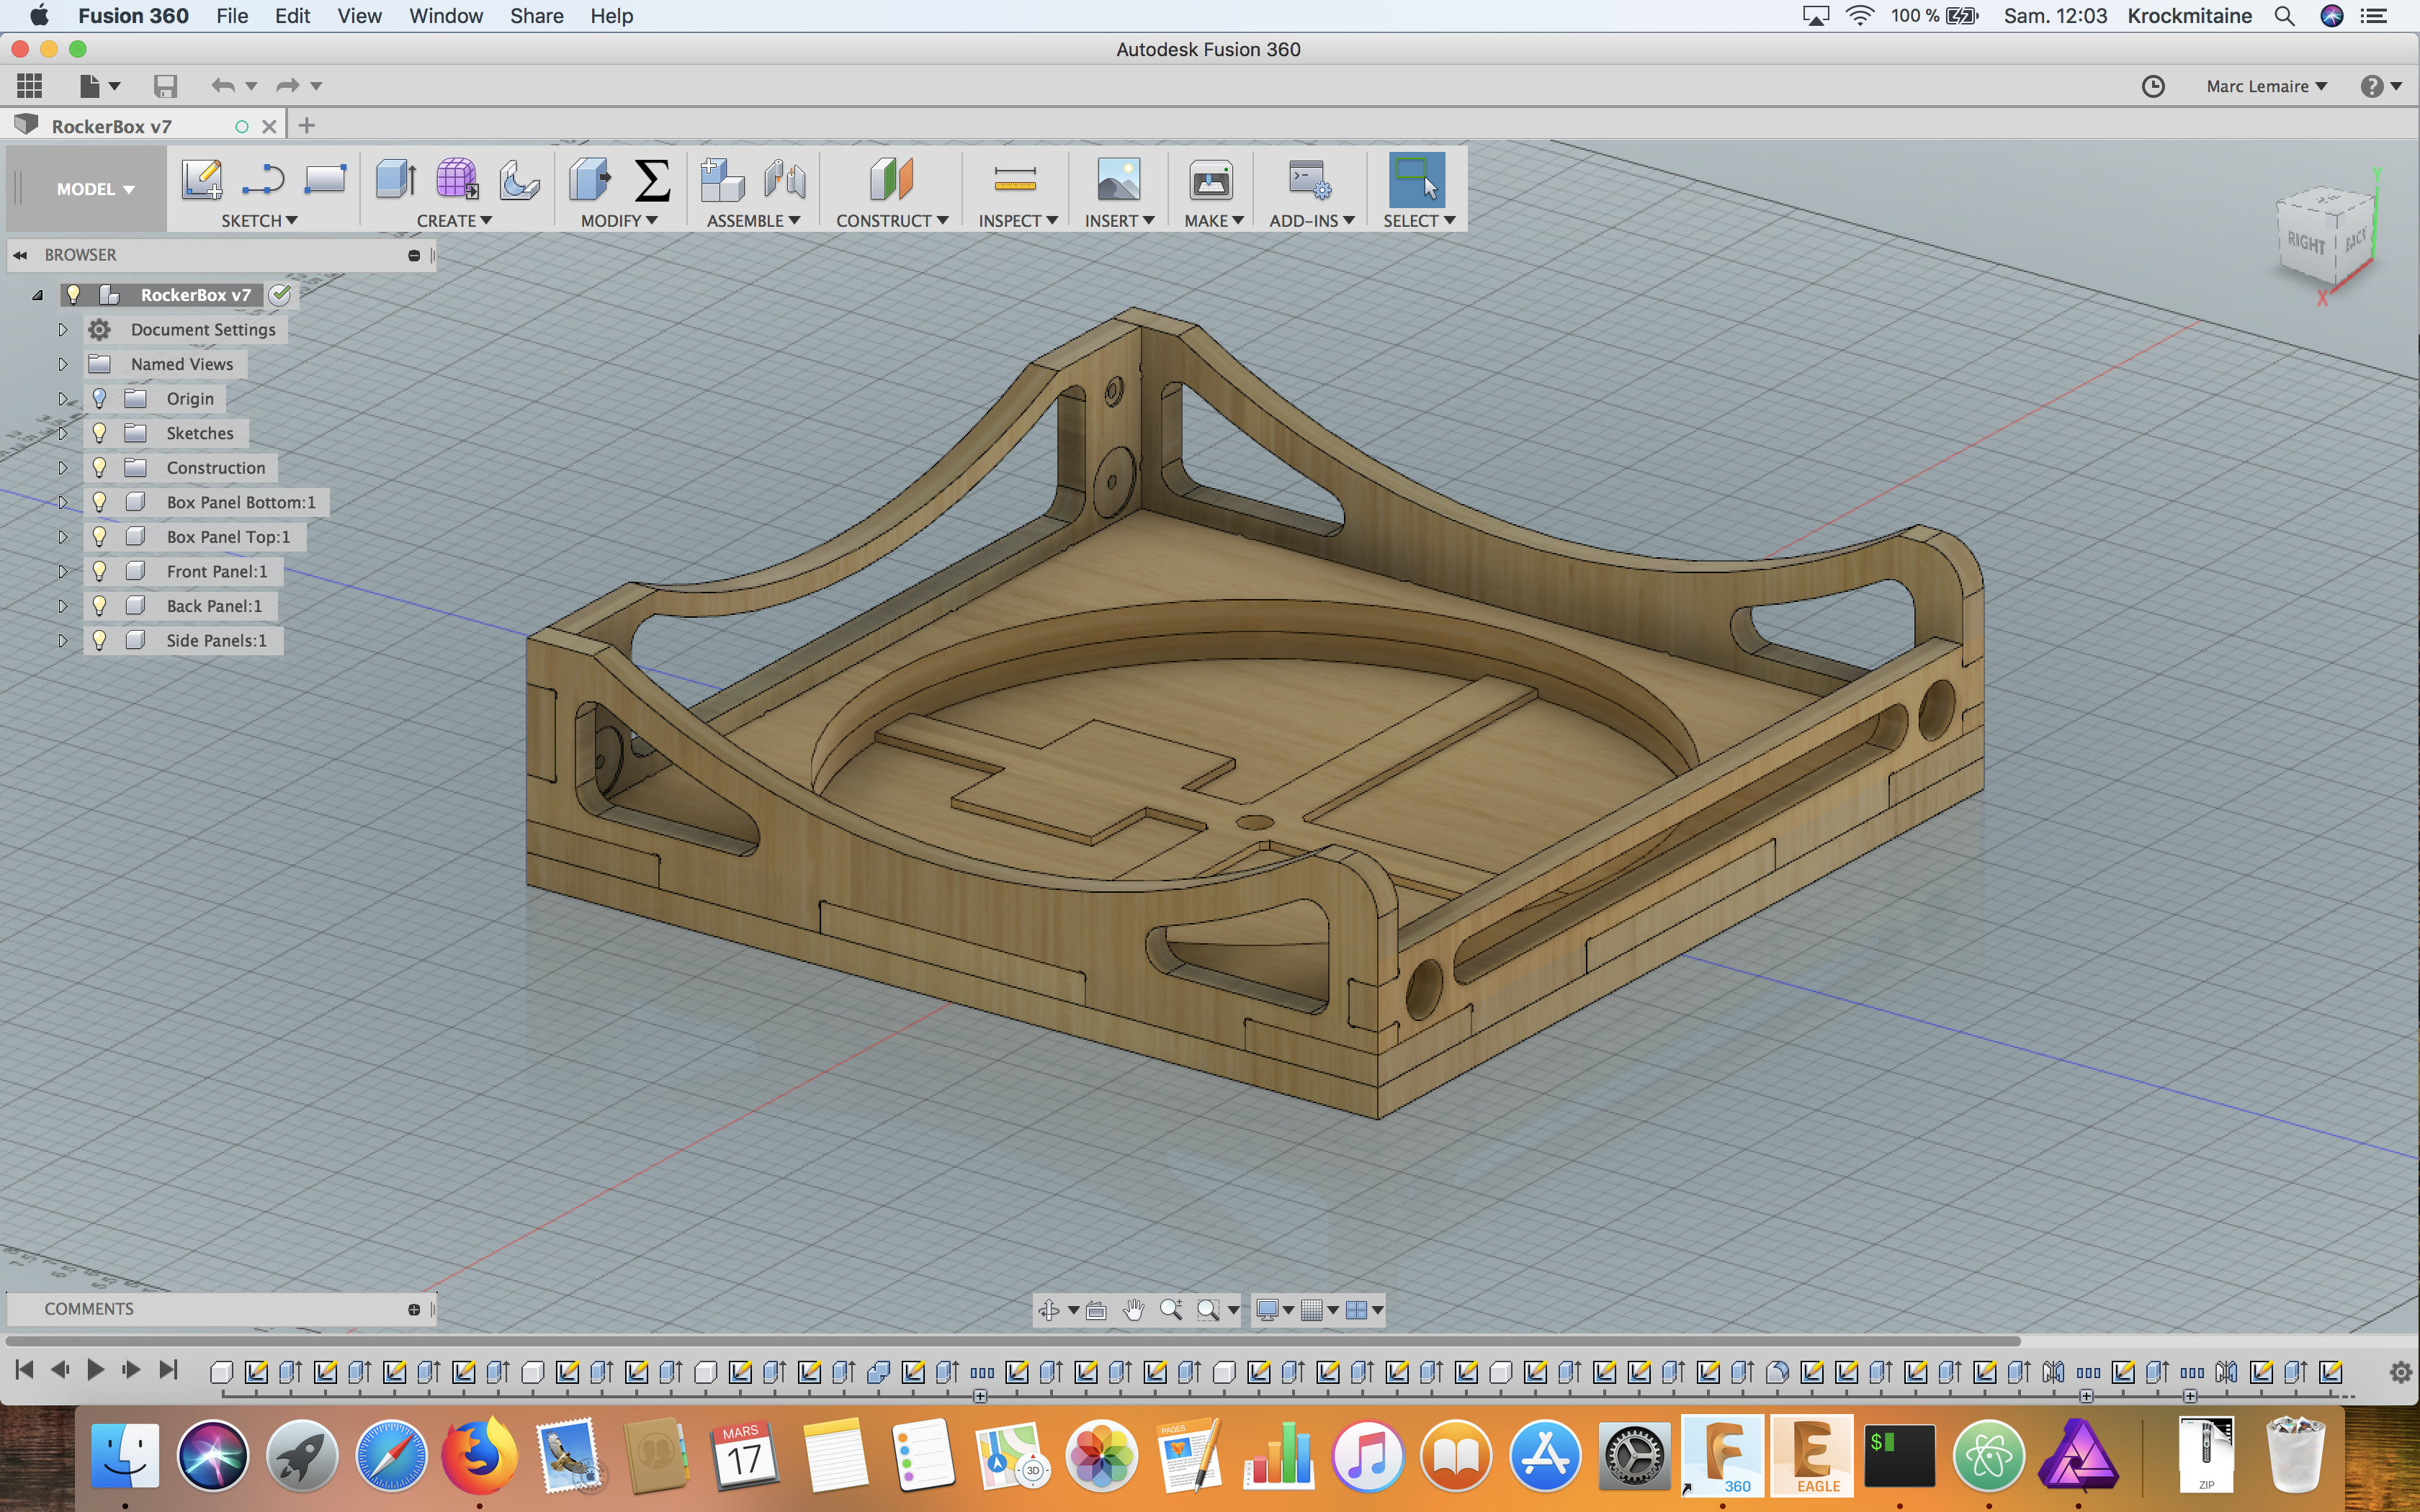Open the SKETCH dropdown menu
The width and height of the screenshot is (2420, 1512).
coord(259,220)
